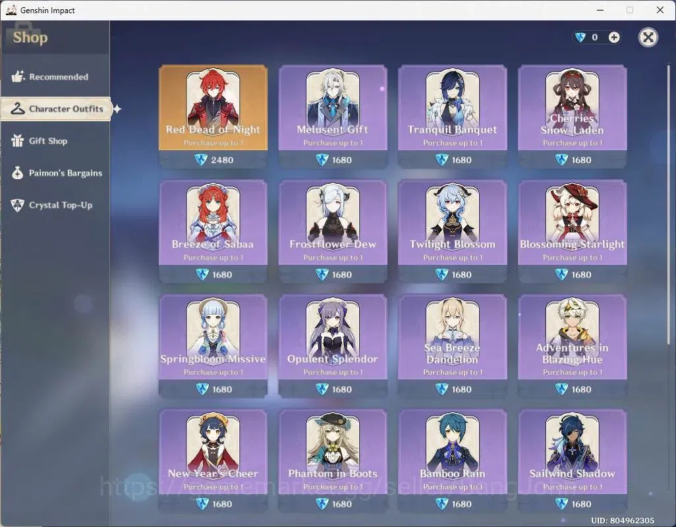Select the Tranquil Banquet outfit card
This screenshot has width=676, height=527.
click(x=452, y=117)
